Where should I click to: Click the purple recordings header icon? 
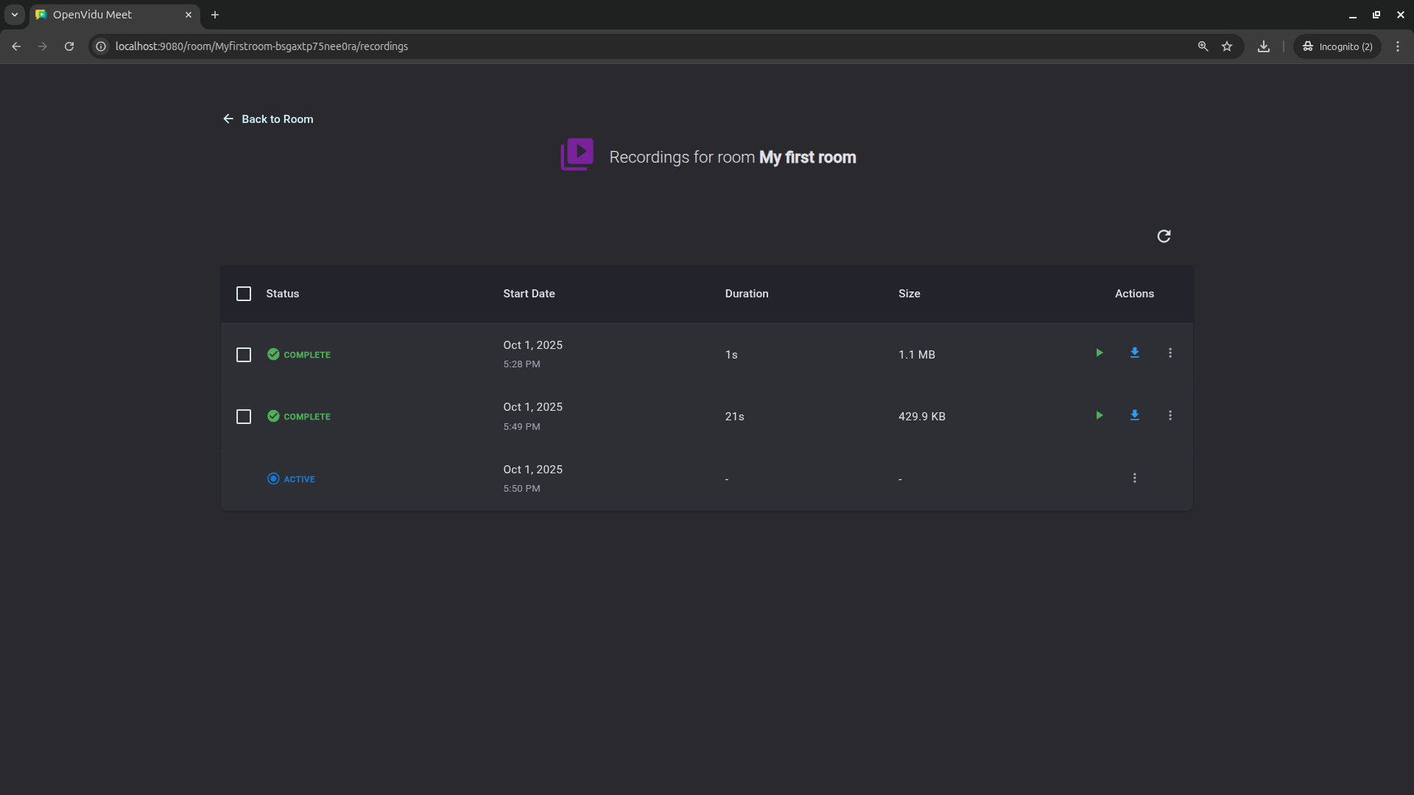click(577, 155)
